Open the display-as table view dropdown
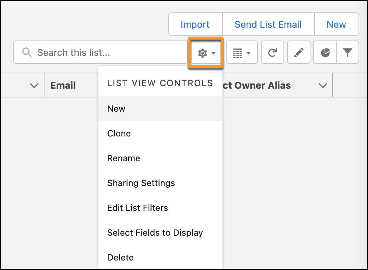 [242, 53]
